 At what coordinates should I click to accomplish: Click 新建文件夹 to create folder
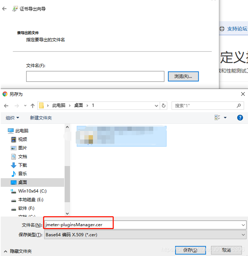tap(41, 118)
